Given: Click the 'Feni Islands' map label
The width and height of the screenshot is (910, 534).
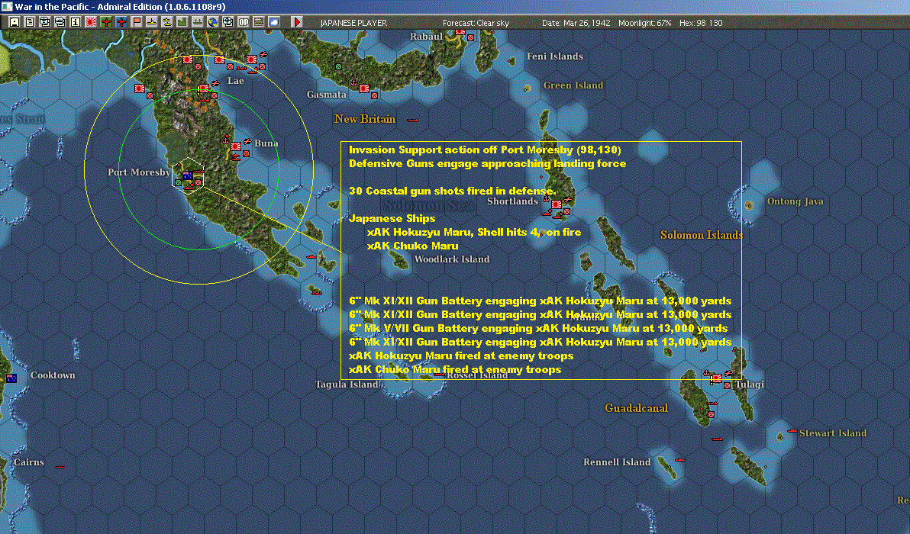Looking at the screenshot, I should click(555, 56).
